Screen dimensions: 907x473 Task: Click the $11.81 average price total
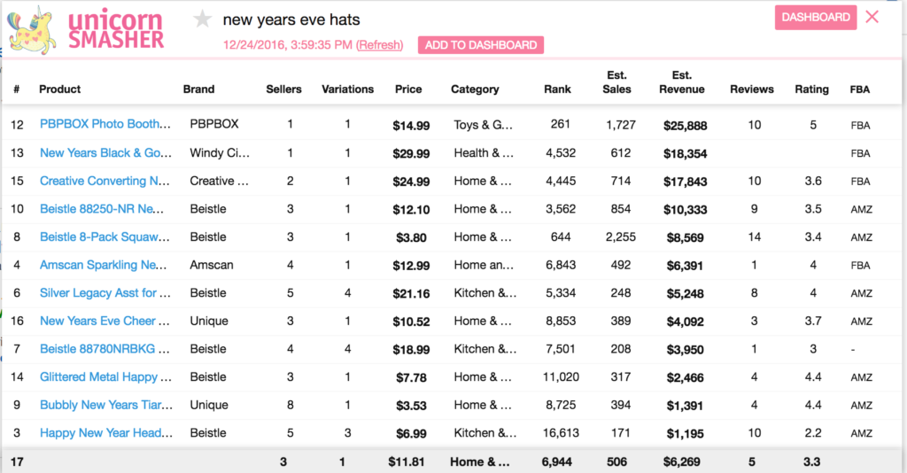pyautogui.click(x=406, y=462)
